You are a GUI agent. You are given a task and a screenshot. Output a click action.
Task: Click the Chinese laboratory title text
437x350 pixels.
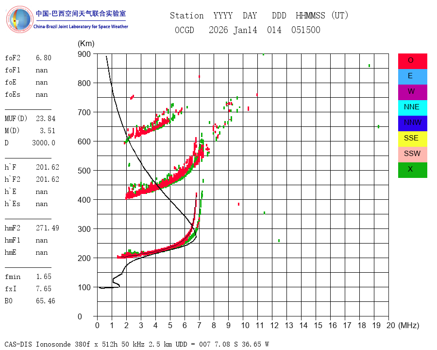tap(81, 14)
